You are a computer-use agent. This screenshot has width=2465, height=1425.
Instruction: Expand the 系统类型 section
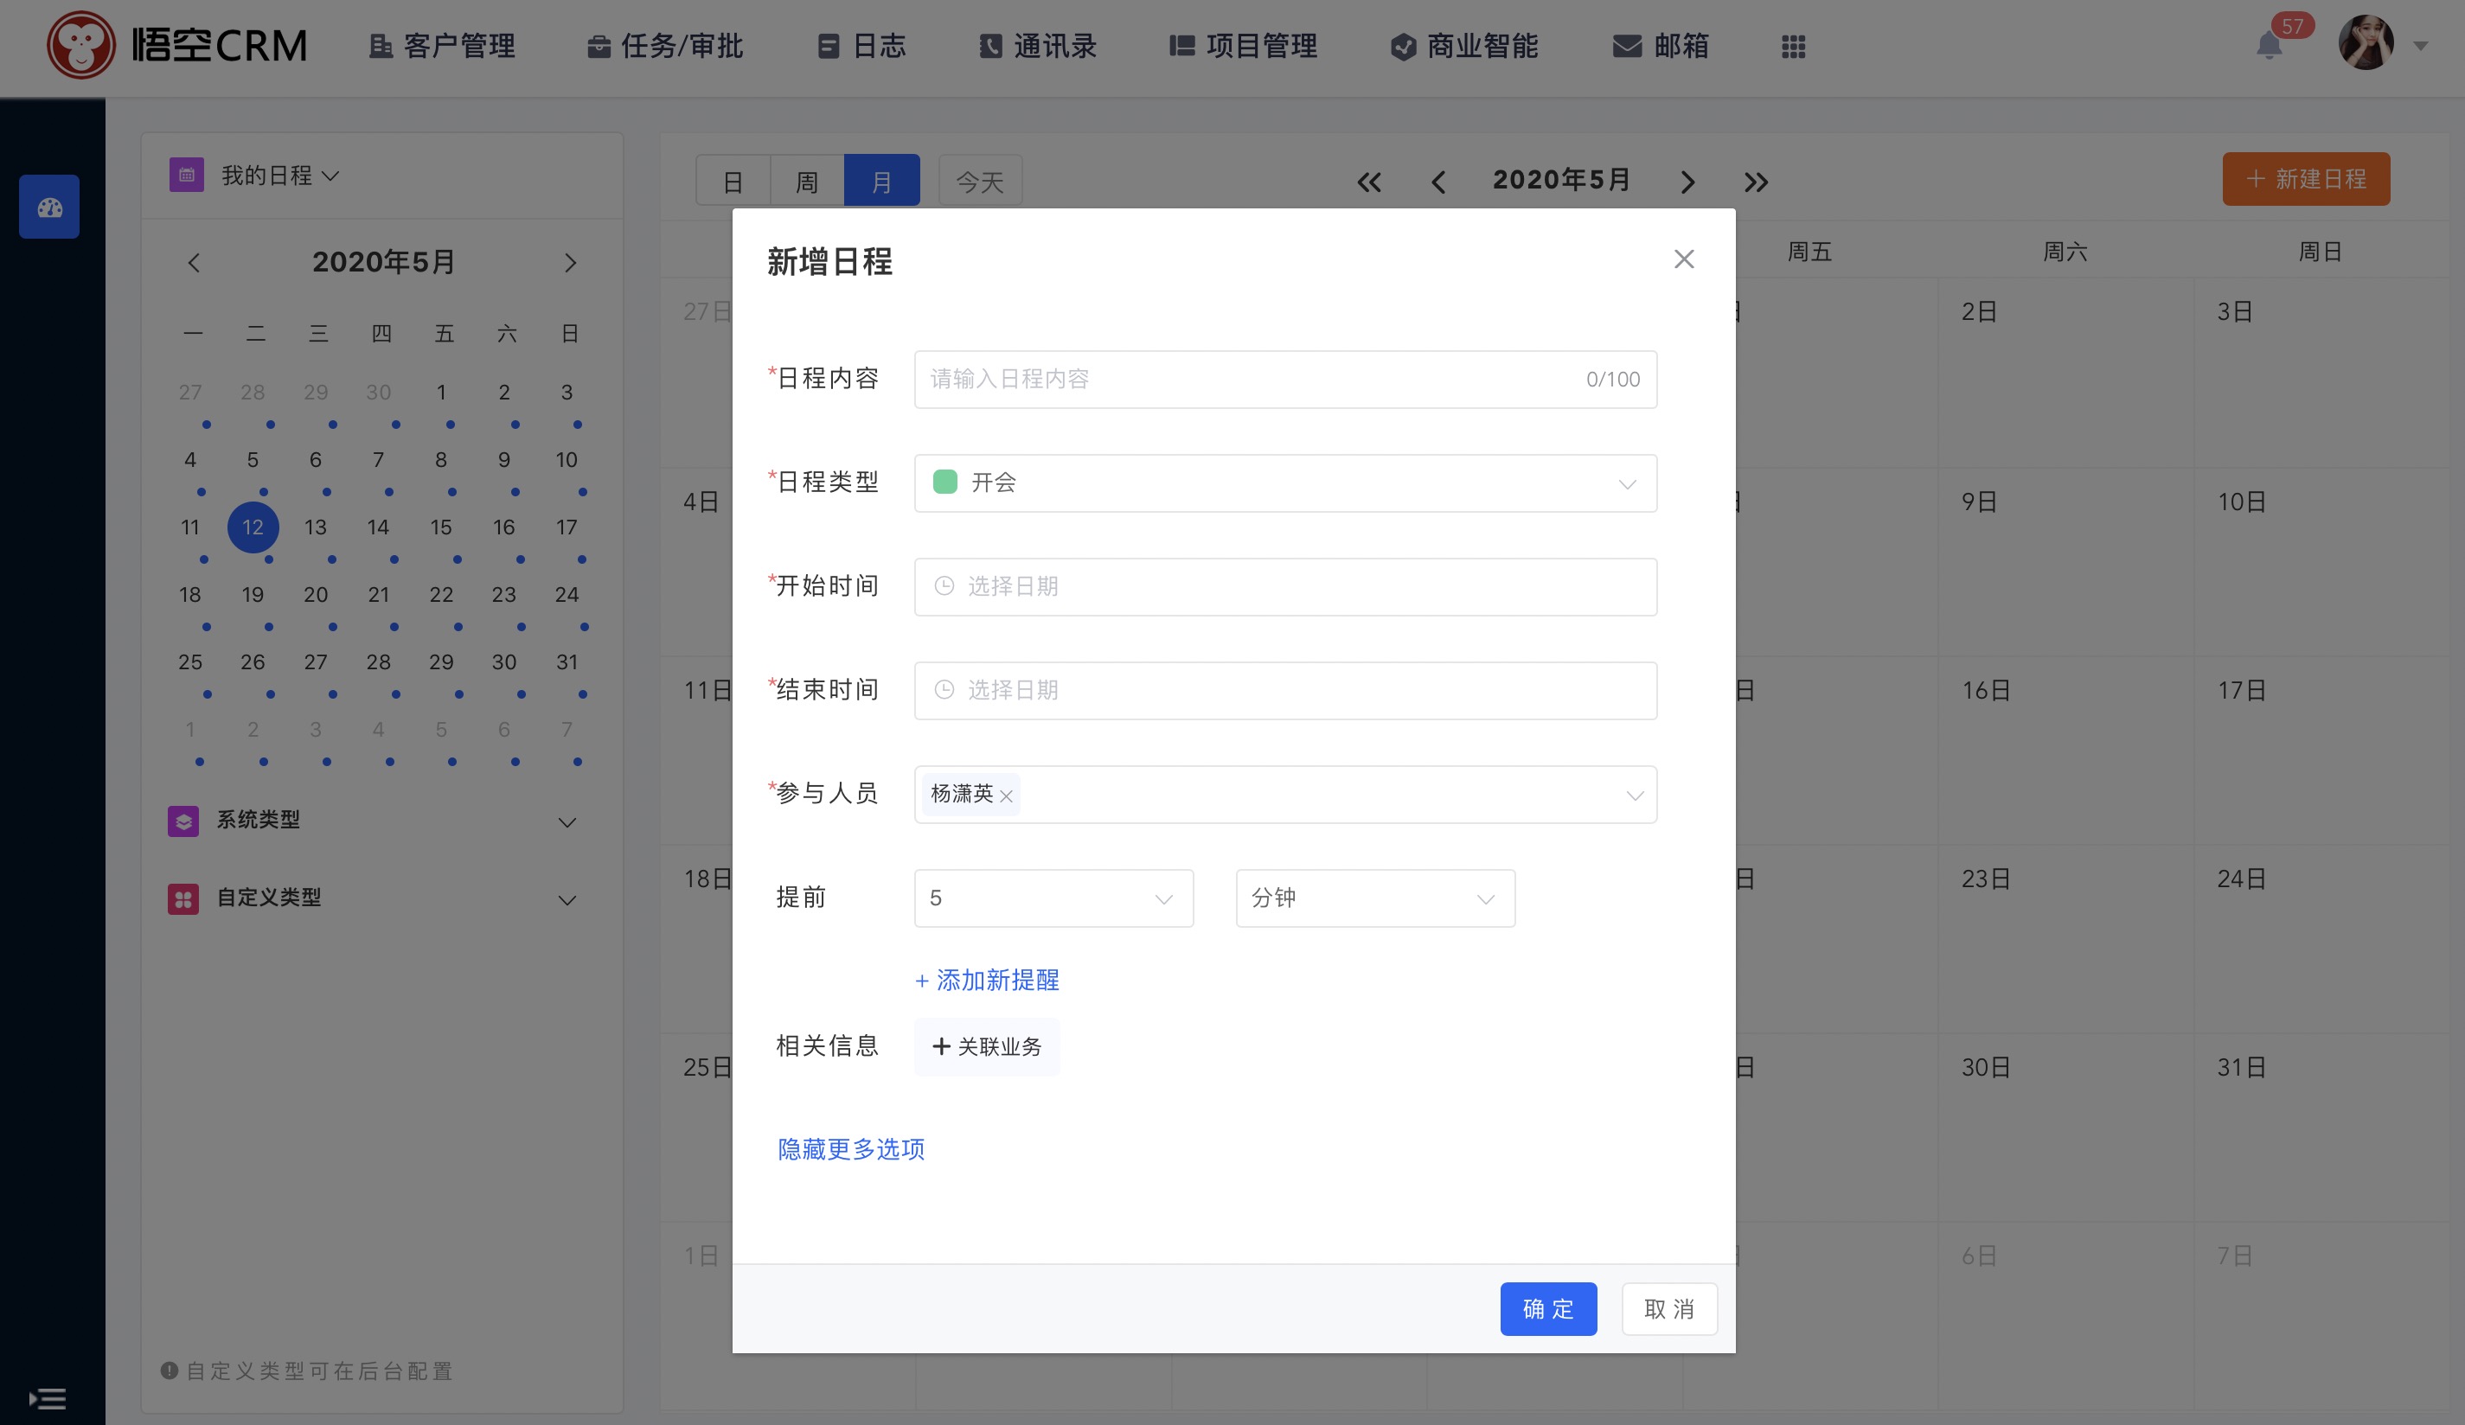click(x=567, y=822)
